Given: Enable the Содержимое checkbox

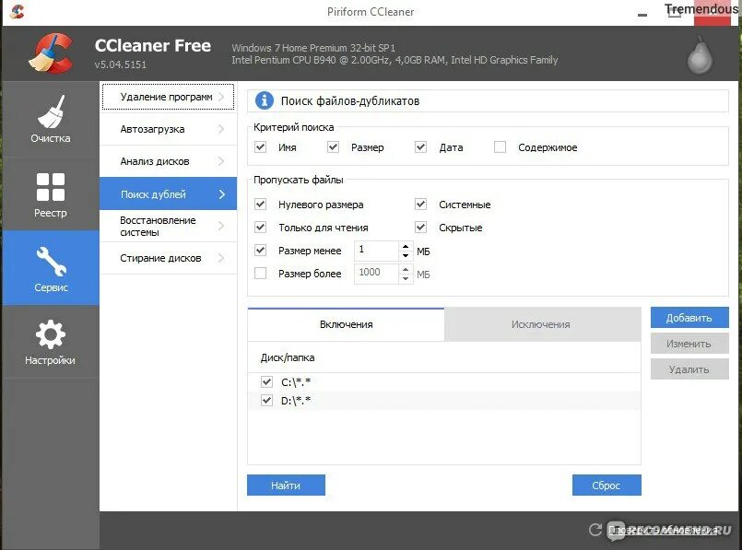Looking at the screenshot, I should pyautogui.click(x=500, y=147).
